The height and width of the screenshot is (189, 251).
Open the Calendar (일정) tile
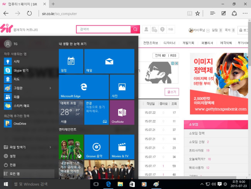[71, 61]
